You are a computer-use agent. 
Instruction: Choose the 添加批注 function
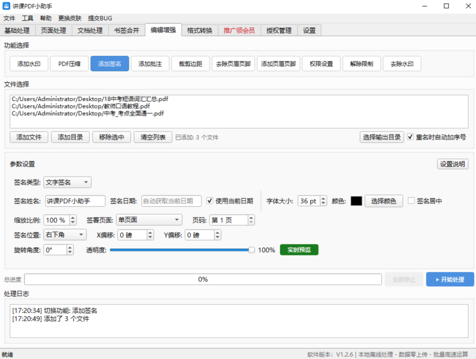[x=150, y=64]
